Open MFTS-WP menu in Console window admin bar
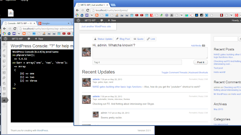 [17, 39]
